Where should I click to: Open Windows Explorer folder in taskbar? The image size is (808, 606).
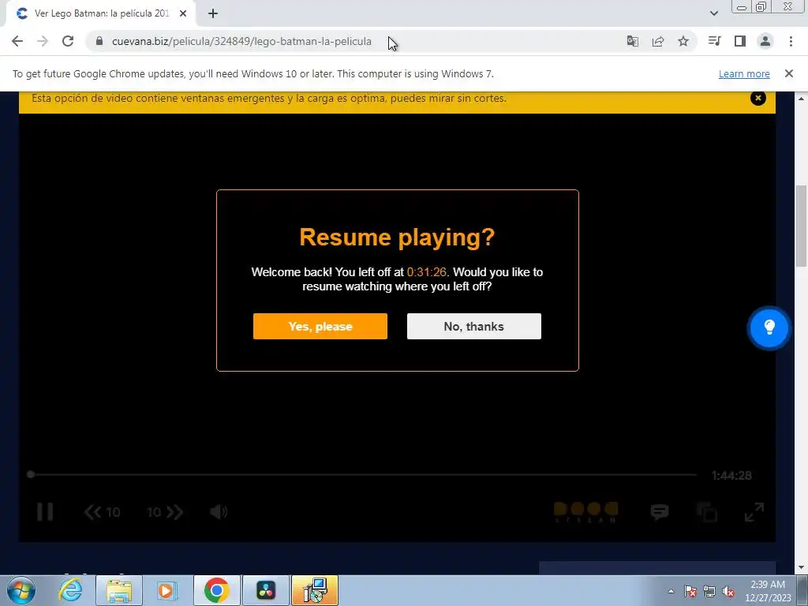119,590
